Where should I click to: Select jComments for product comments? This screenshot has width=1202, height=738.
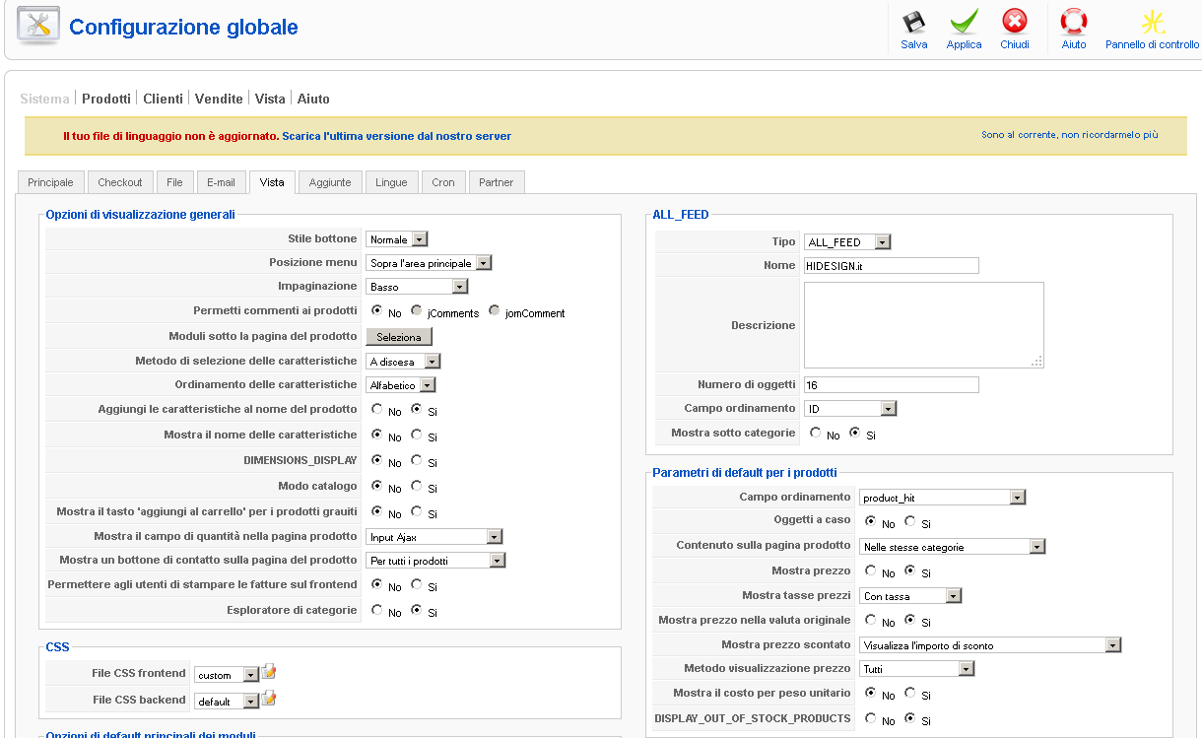coord(417,311)
